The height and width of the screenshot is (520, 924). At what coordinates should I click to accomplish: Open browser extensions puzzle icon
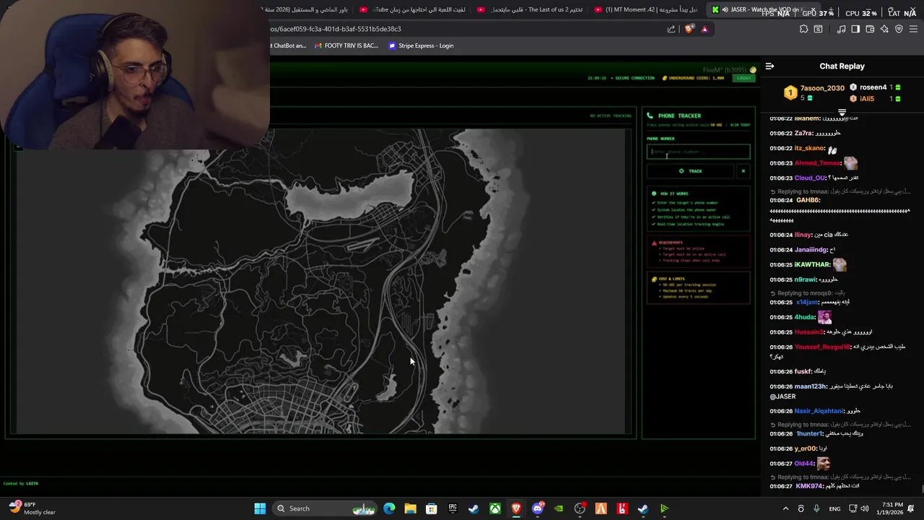[803, 29]
